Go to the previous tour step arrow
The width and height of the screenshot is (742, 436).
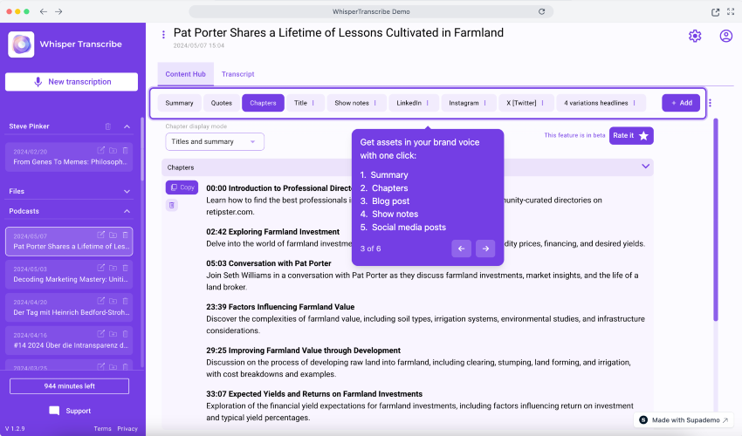click(x=462, y=249)
